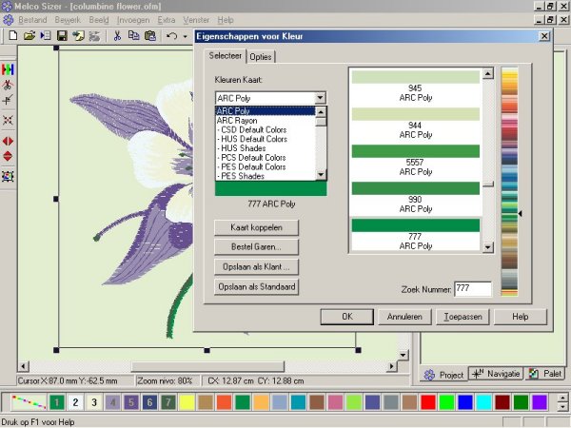Click the bottom framed icon in left toolbar
Image resolution: width=571 pixels, height=428 pixels.
[x=8, y=176]
